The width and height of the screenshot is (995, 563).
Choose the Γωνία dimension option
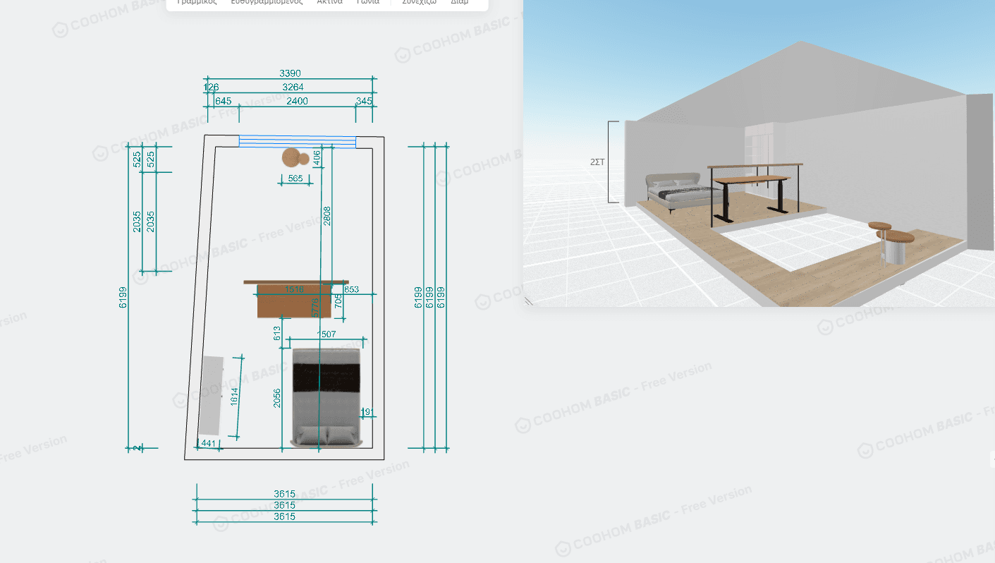tap(367, 2)
